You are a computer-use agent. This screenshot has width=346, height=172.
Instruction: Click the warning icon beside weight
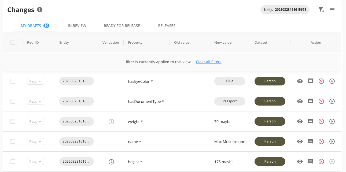click(x=111, y=121)
